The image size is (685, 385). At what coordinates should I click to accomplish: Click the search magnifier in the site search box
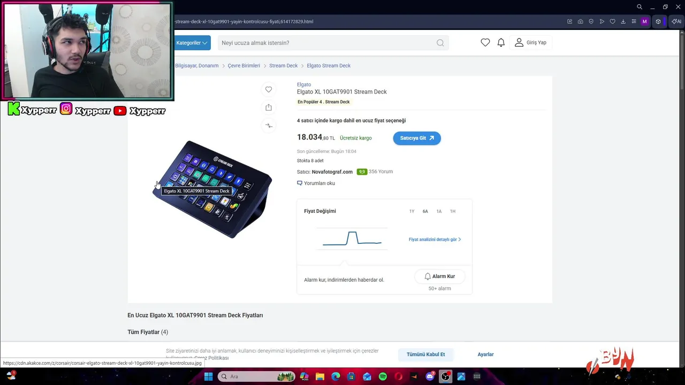[x=440, y=43]
